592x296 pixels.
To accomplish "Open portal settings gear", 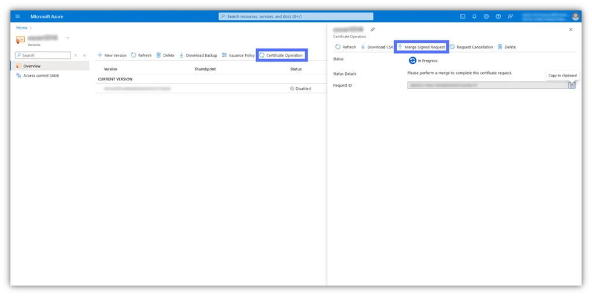I will [486, 16].
